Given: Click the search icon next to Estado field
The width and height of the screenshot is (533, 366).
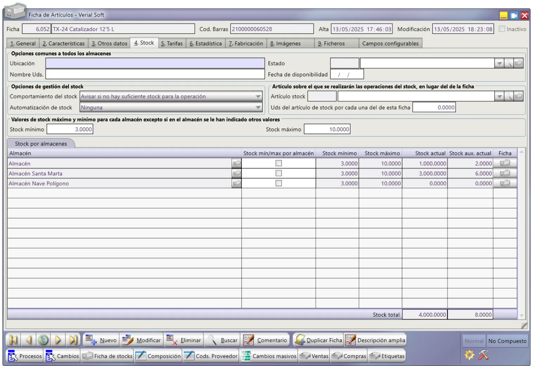Looking at the screenshot, I should (x=509, y=63).
